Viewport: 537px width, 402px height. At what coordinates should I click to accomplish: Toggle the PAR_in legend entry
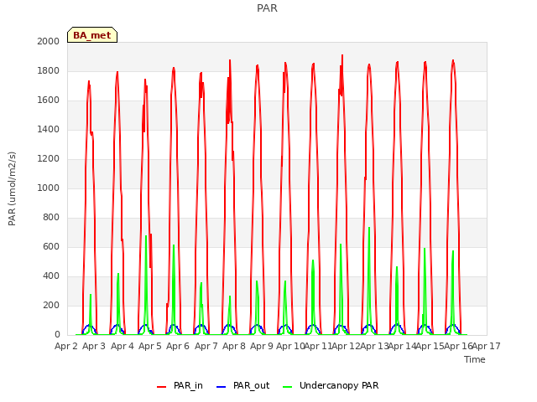click(180, 385)
